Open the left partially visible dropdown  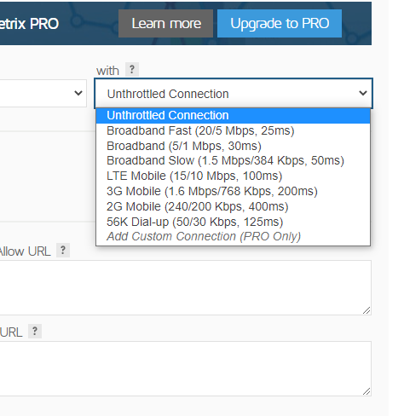[x=43, y=93]
